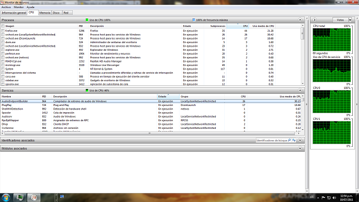Viewport: 359px width, 202px height.
Task: Click the Vistas button
Action: click(340, 20)
